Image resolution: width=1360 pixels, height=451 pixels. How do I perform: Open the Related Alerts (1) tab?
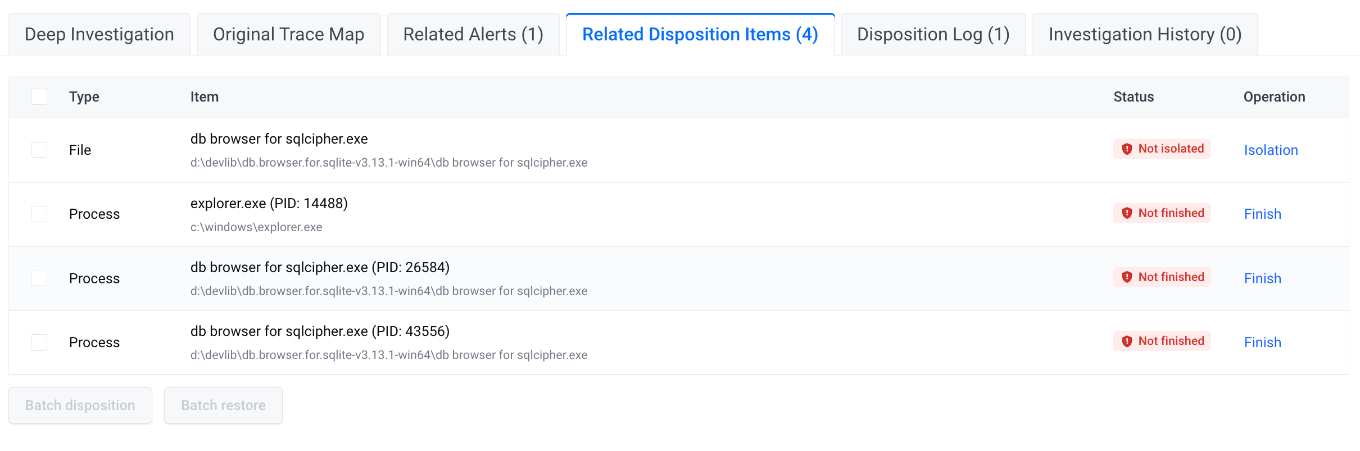[473, 34]
